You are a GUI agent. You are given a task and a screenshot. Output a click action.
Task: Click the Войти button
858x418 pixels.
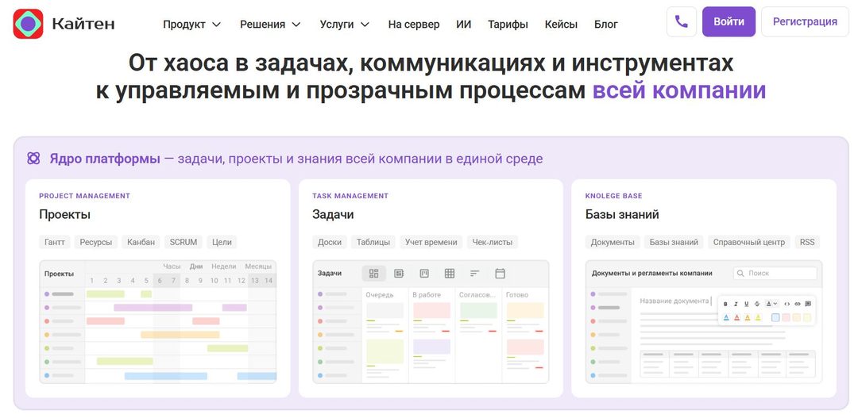click(x=729, y=22)
